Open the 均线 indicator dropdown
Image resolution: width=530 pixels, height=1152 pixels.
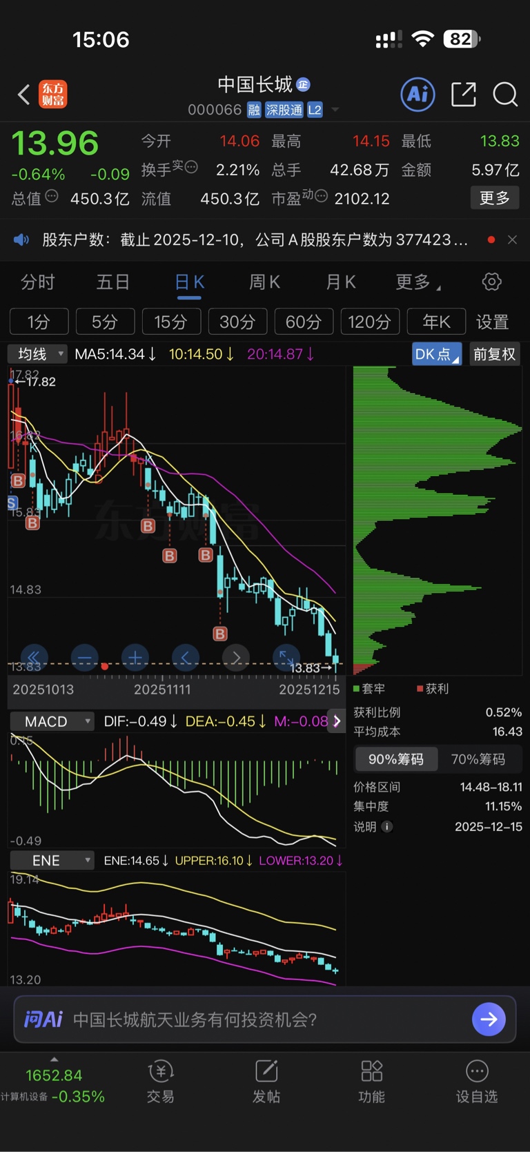37,354
